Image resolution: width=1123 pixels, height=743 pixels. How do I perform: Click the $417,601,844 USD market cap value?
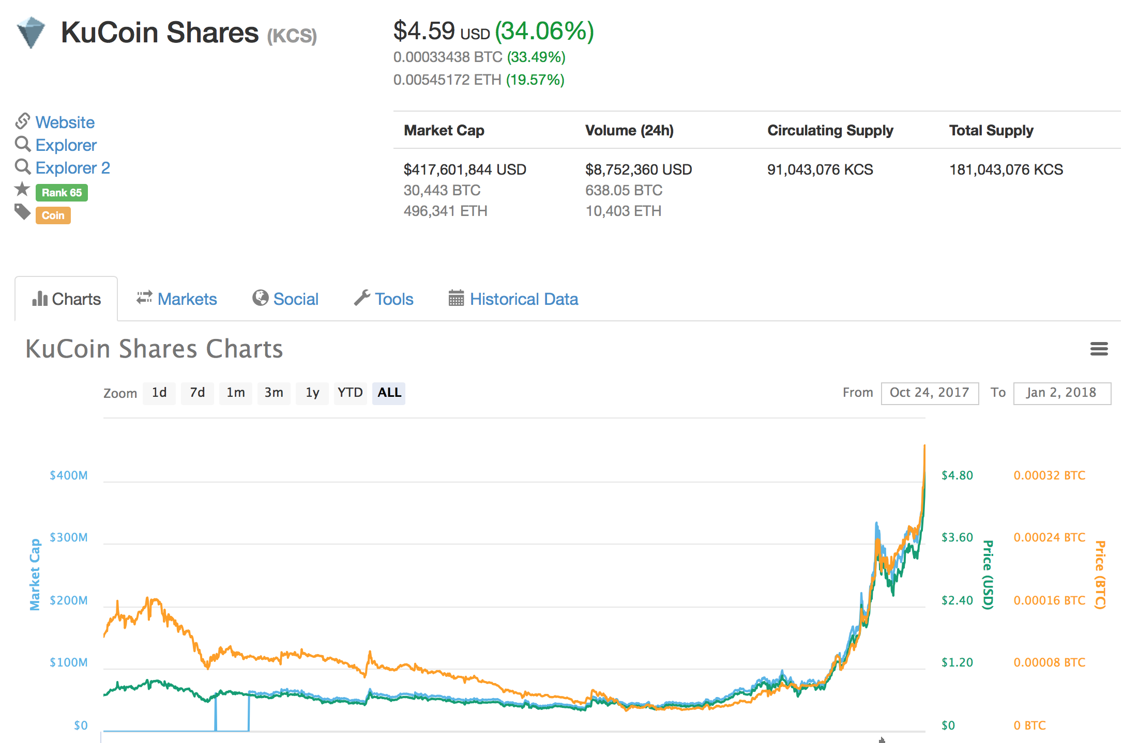click(x=465, y=169)
